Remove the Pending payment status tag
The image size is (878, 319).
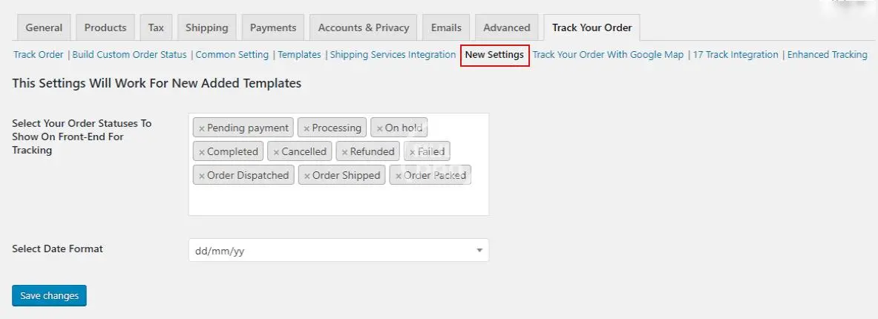(201, 128)
